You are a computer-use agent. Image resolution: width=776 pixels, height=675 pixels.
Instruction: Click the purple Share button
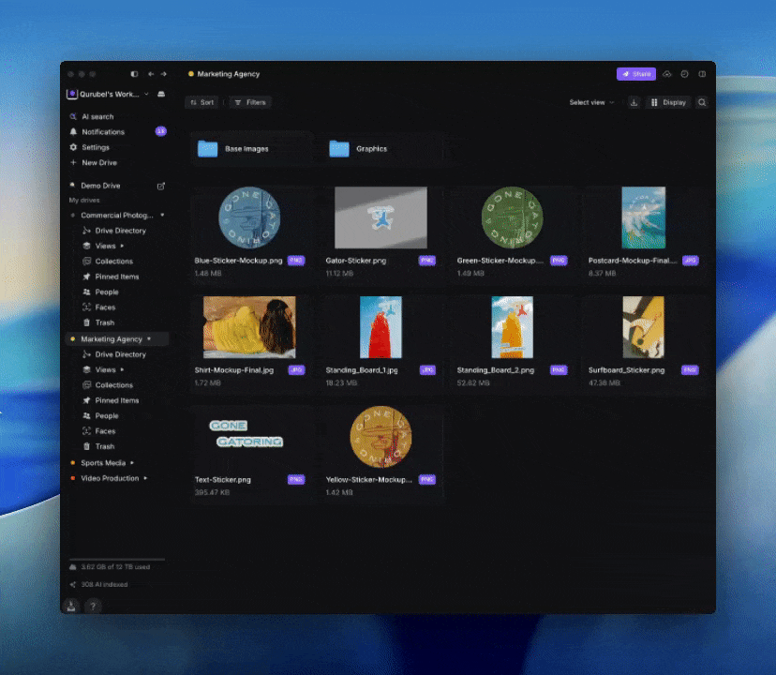click(636, 74)
